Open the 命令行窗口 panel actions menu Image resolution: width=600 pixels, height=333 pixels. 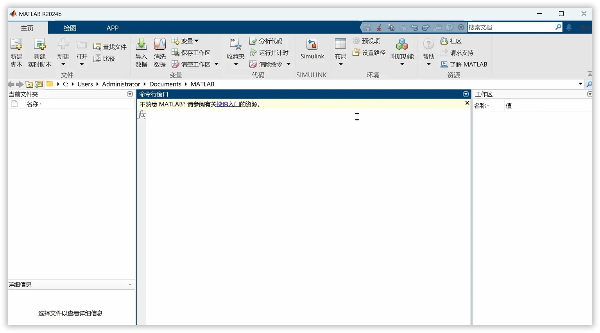pos(466,94)
